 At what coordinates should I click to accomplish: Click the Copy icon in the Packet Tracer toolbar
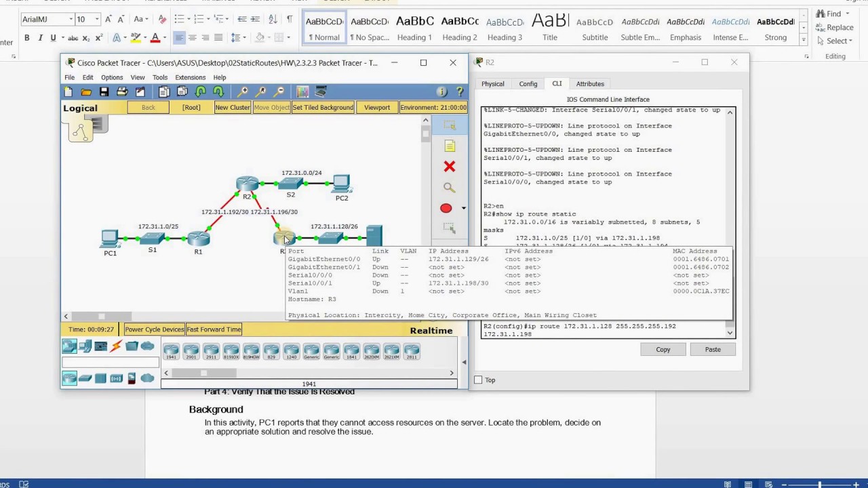coord(164,92)
